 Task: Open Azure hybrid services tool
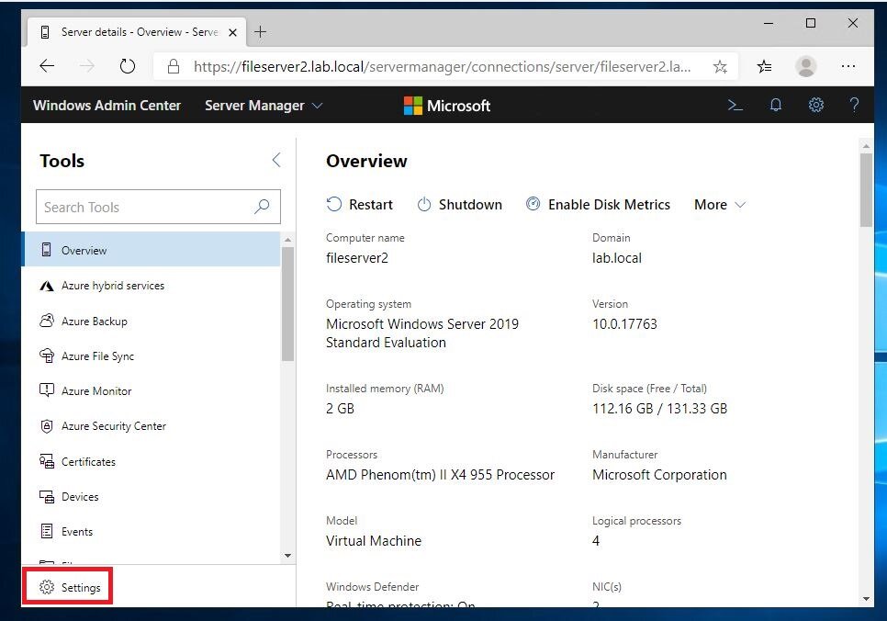[151, 286]
